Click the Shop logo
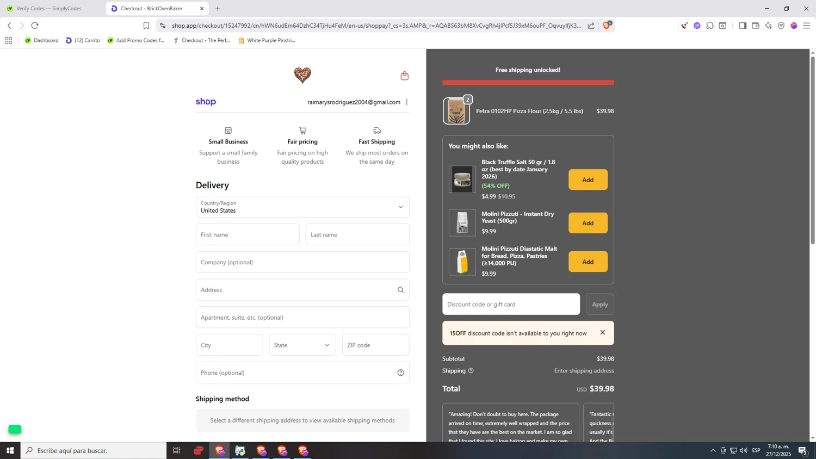 206,102
